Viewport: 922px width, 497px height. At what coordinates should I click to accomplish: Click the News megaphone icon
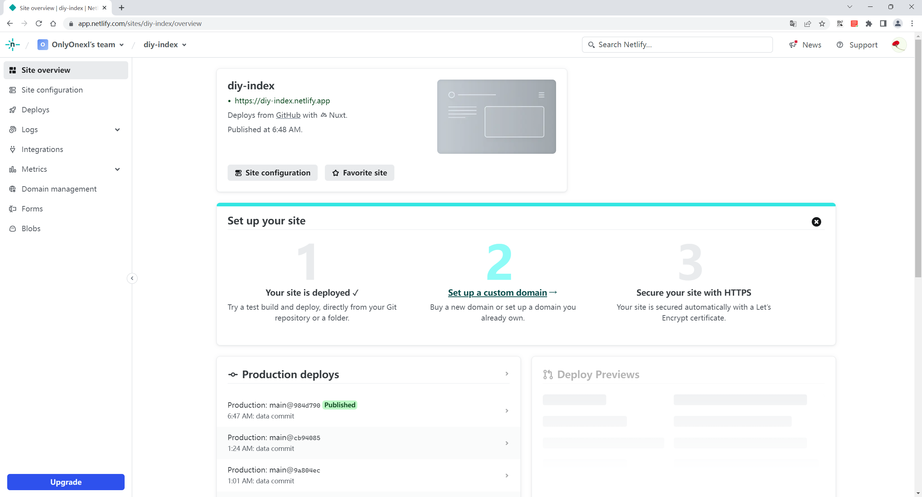pos(793,45)
